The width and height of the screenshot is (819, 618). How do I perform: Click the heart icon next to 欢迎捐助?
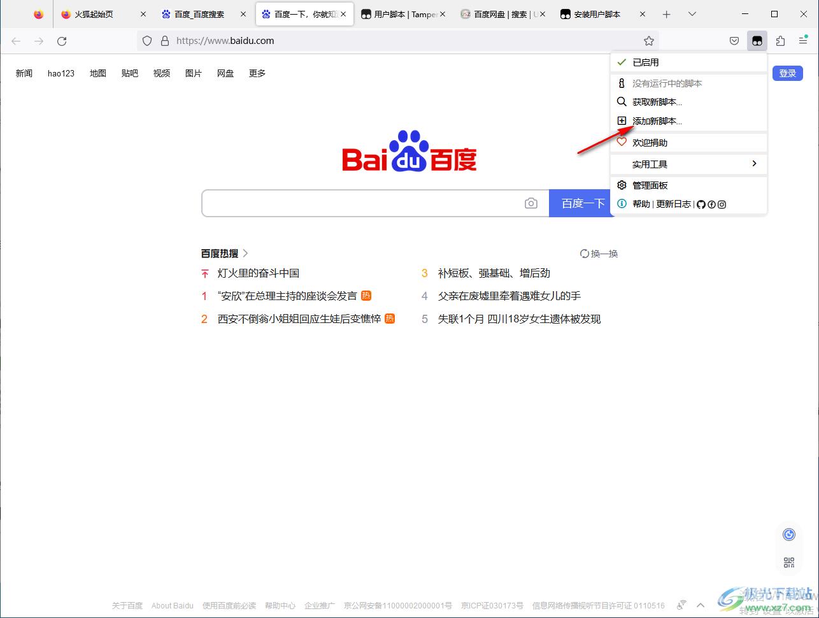[x=622, y=143]
